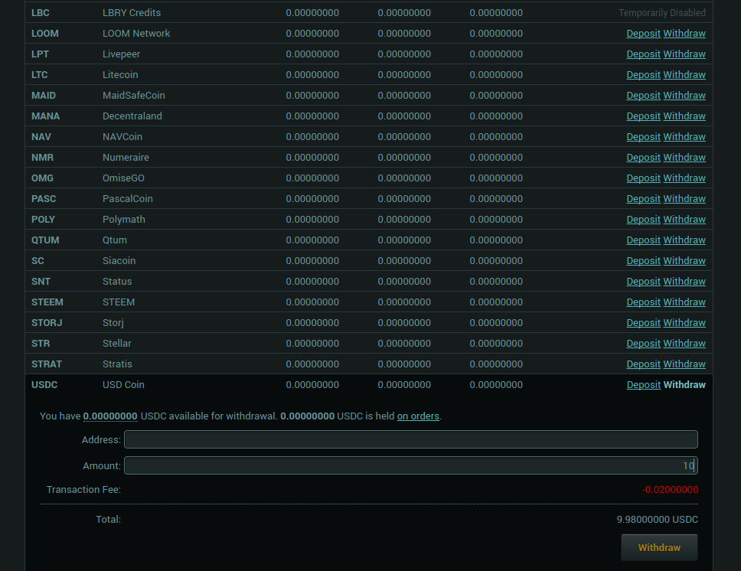
Task: Click OmiseGO Deposit link
Action: click(x=643, y=178)
